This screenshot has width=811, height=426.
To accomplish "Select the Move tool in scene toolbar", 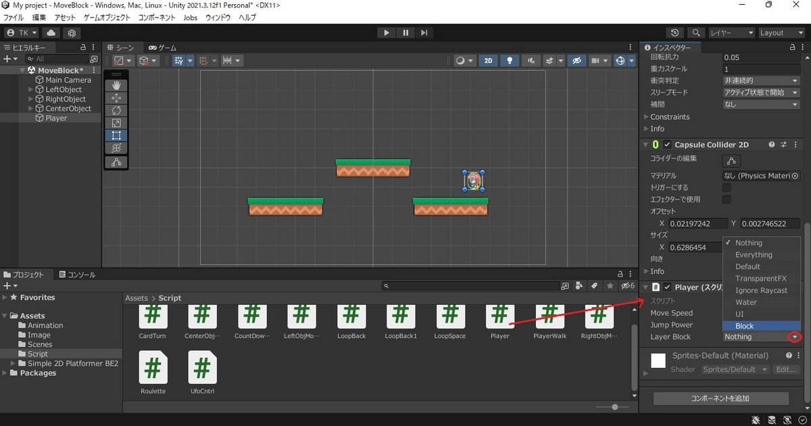I will [116, 98].
